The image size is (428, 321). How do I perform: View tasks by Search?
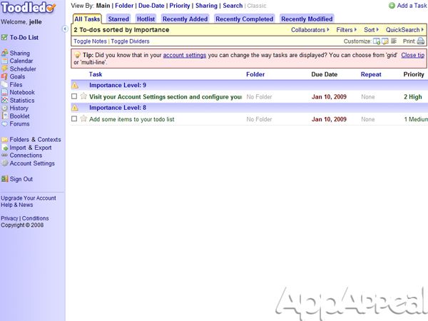(233, 6)
